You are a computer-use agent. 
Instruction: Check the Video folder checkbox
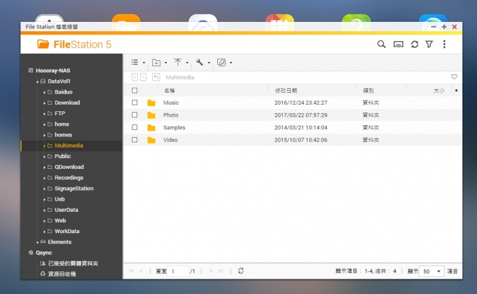click(x=134, y=140)
